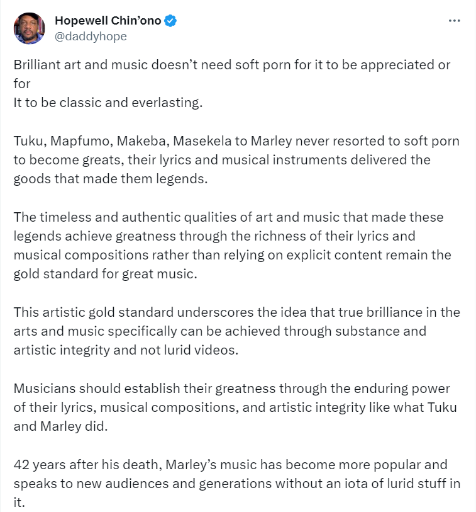Click the line starting "Tuku, Mapfumo, Makeba"
Viewport: 476px width, 512px height.
[236, 141]
